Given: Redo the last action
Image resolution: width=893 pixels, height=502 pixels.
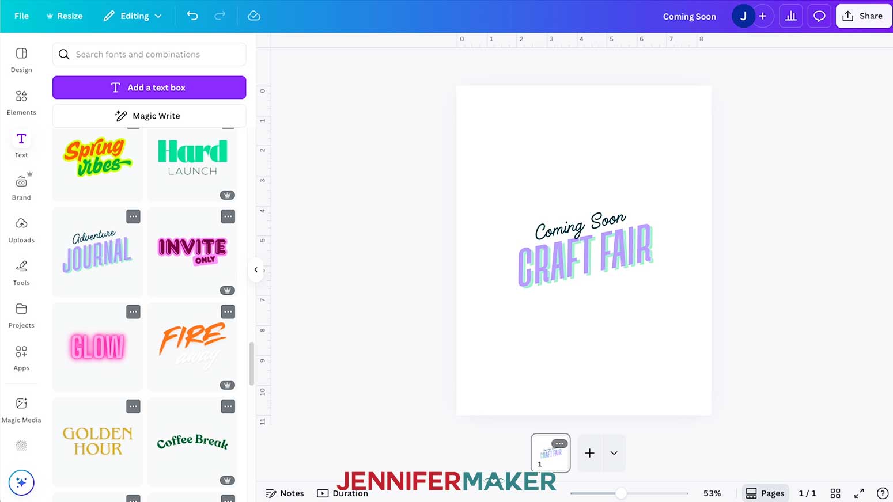Looking at the screenshot, I should click(x=220, y=16).
